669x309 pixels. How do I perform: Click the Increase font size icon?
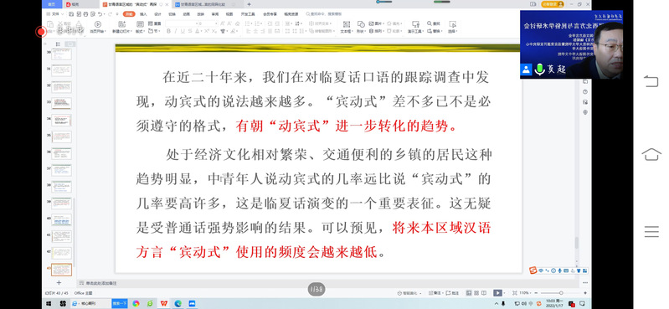click(223, 23)
